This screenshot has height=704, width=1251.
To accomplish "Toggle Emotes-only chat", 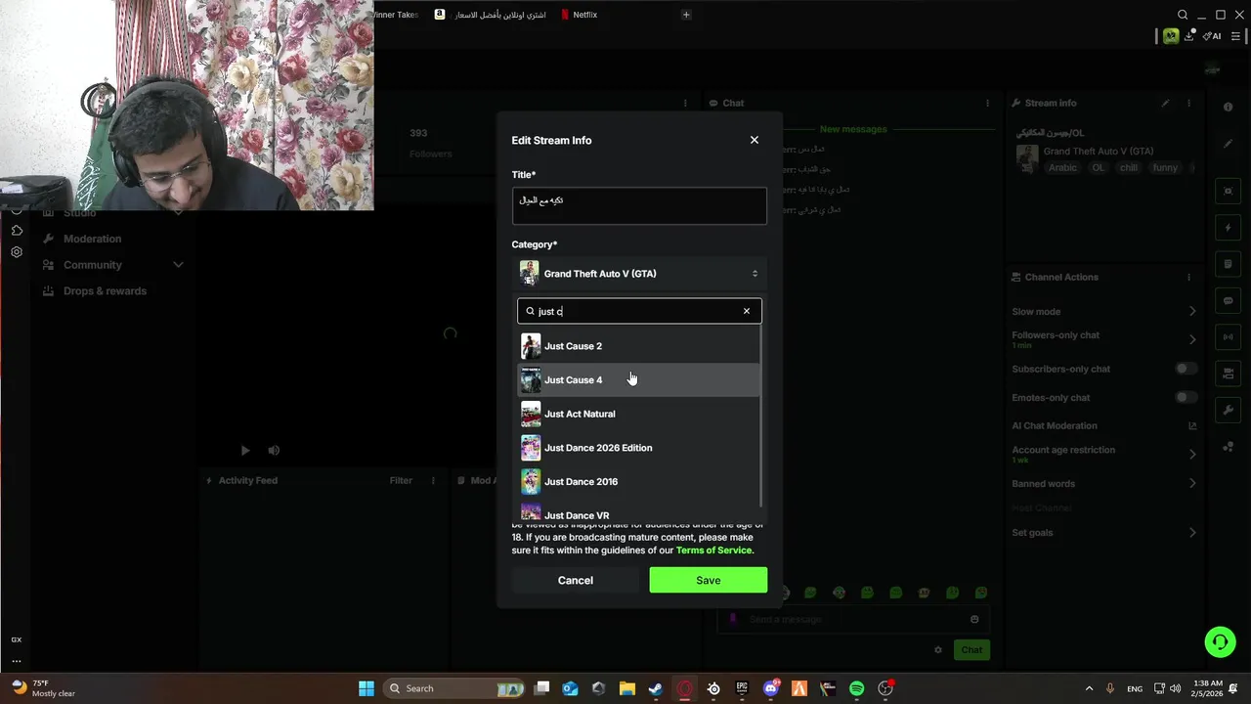I will click(x=1186, y=397).
